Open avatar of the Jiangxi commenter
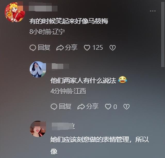This screenshot has height=158, width=165. click(x=38, y=69)
